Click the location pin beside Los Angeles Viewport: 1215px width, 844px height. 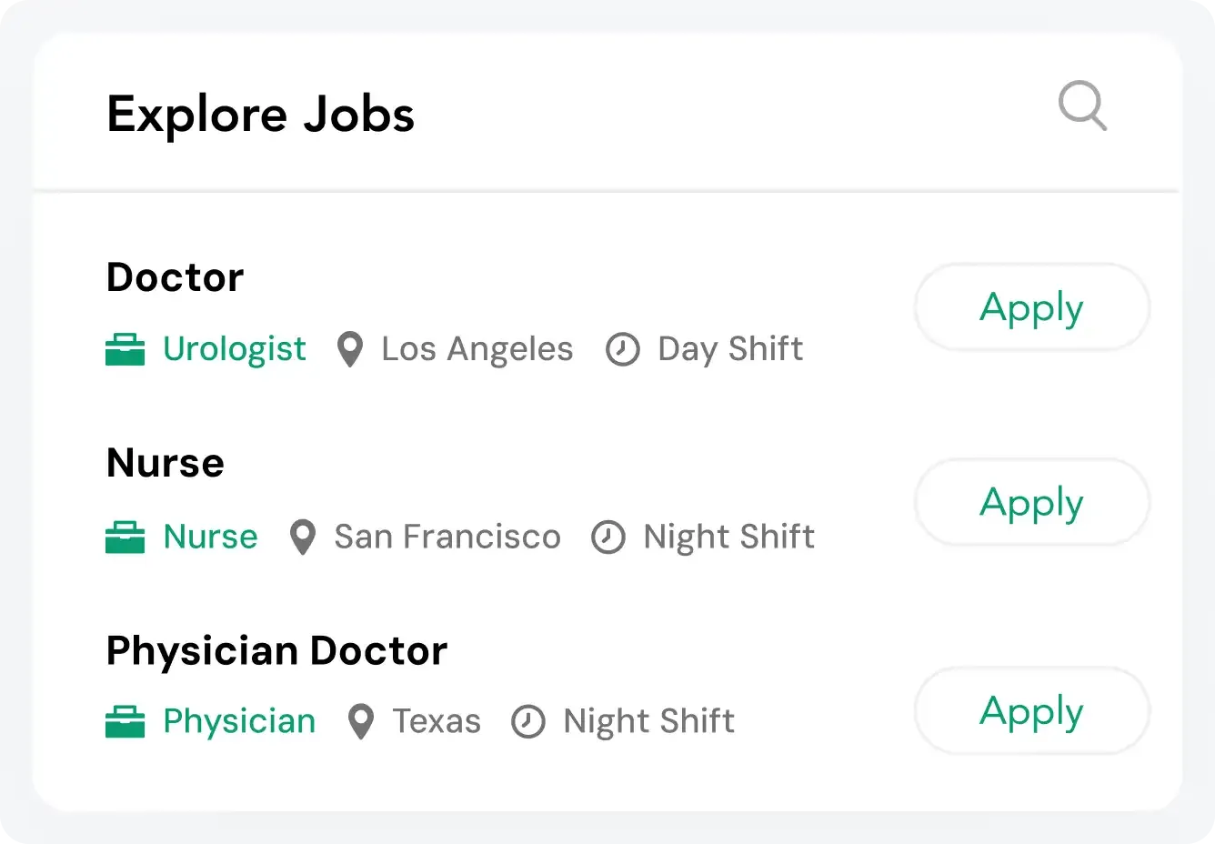(350, 349)
